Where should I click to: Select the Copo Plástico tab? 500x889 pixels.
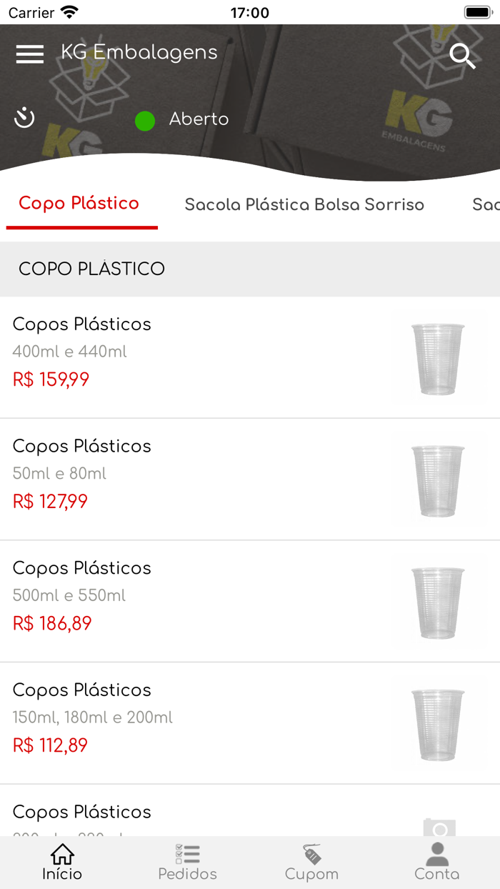(79, 204)
